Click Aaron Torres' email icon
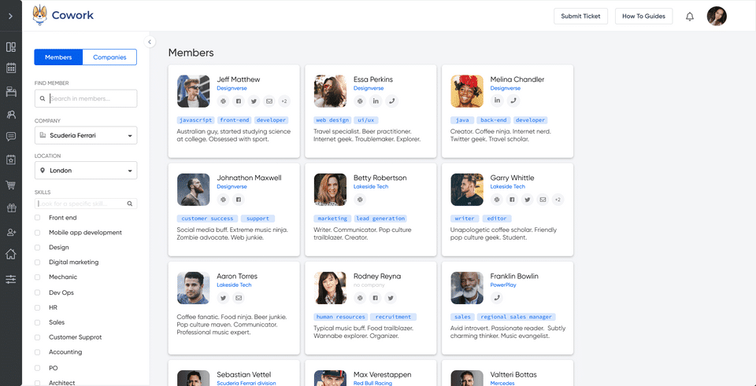756x386 pixels. [x=238, y=298]
